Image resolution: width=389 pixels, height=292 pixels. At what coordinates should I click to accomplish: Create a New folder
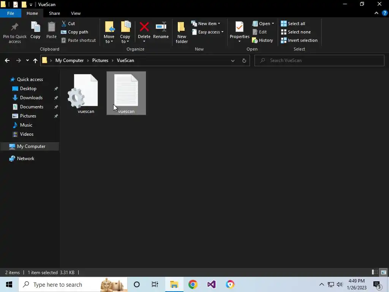point(182,32)
